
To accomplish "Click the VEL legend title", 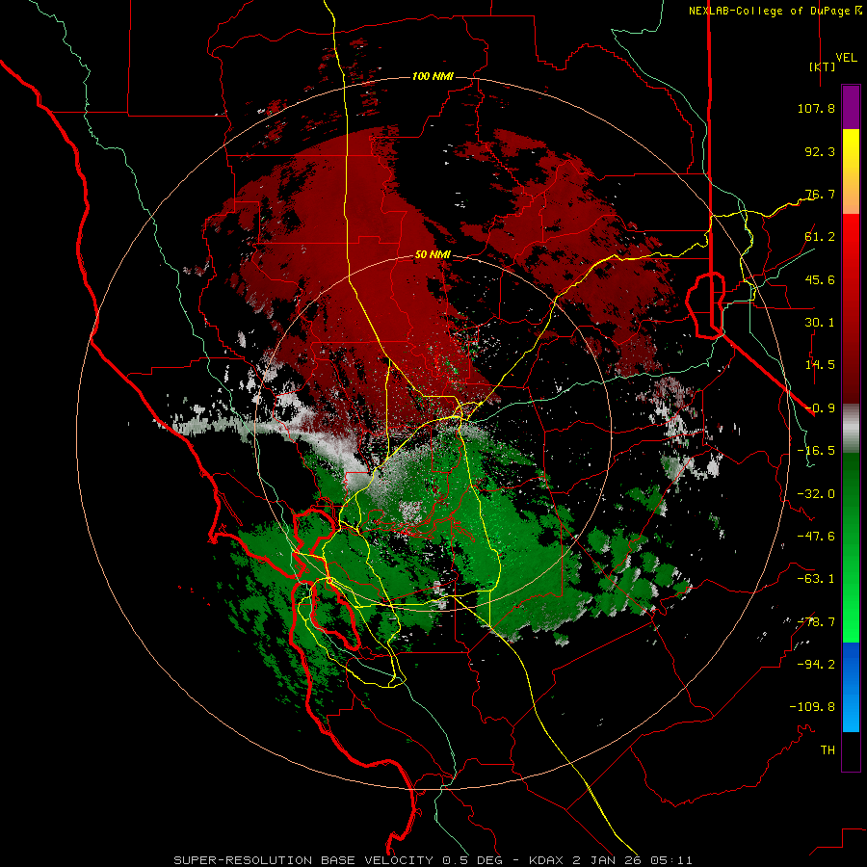I will point(846,57).
